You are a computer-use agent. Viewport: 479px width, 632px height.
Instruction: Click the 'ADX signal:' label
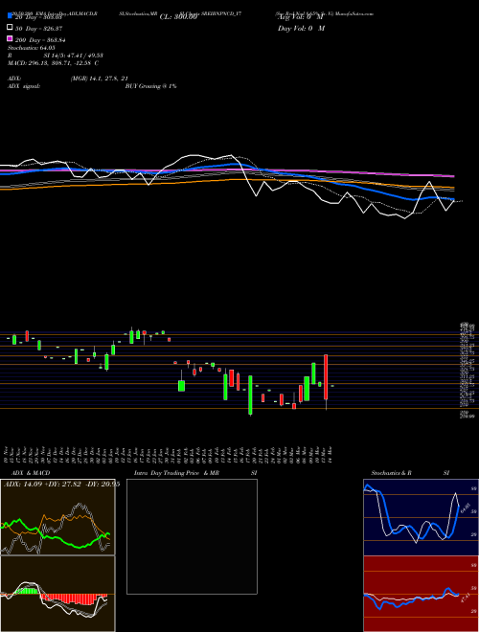pyautogui.click(x=24, y=86)
